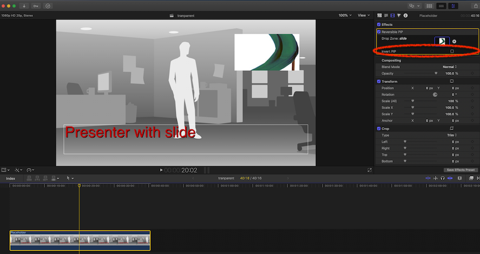Open the import media window
The image size is (480, 254).
click(24, 6)
